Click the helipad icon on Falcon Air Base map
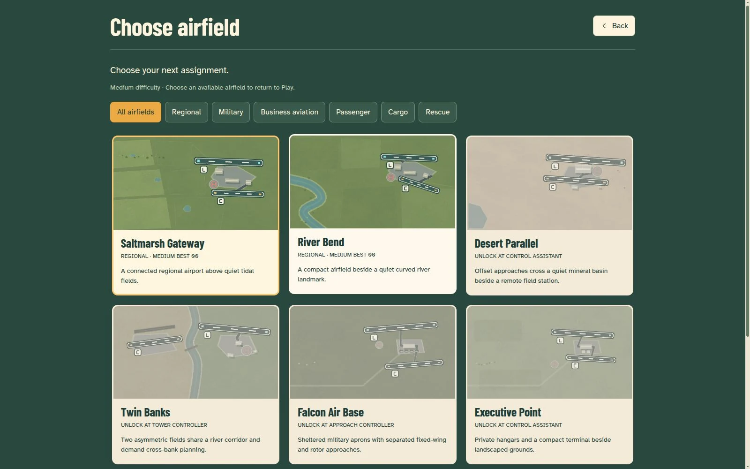Viewport: 750px width, 469px height. (x=379, y=345)
